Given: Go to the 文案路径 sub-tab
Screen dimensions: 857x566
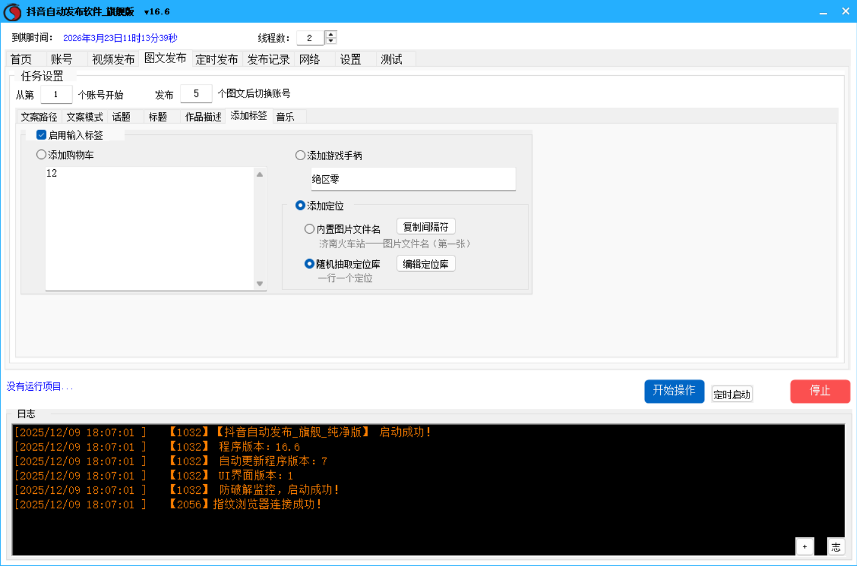Looking at the screenshot, I should [39, 116].
